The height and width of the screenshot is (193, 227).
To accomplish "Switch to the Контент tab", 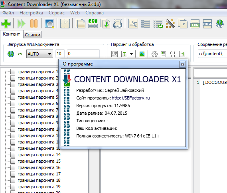I will pos(12,34).
